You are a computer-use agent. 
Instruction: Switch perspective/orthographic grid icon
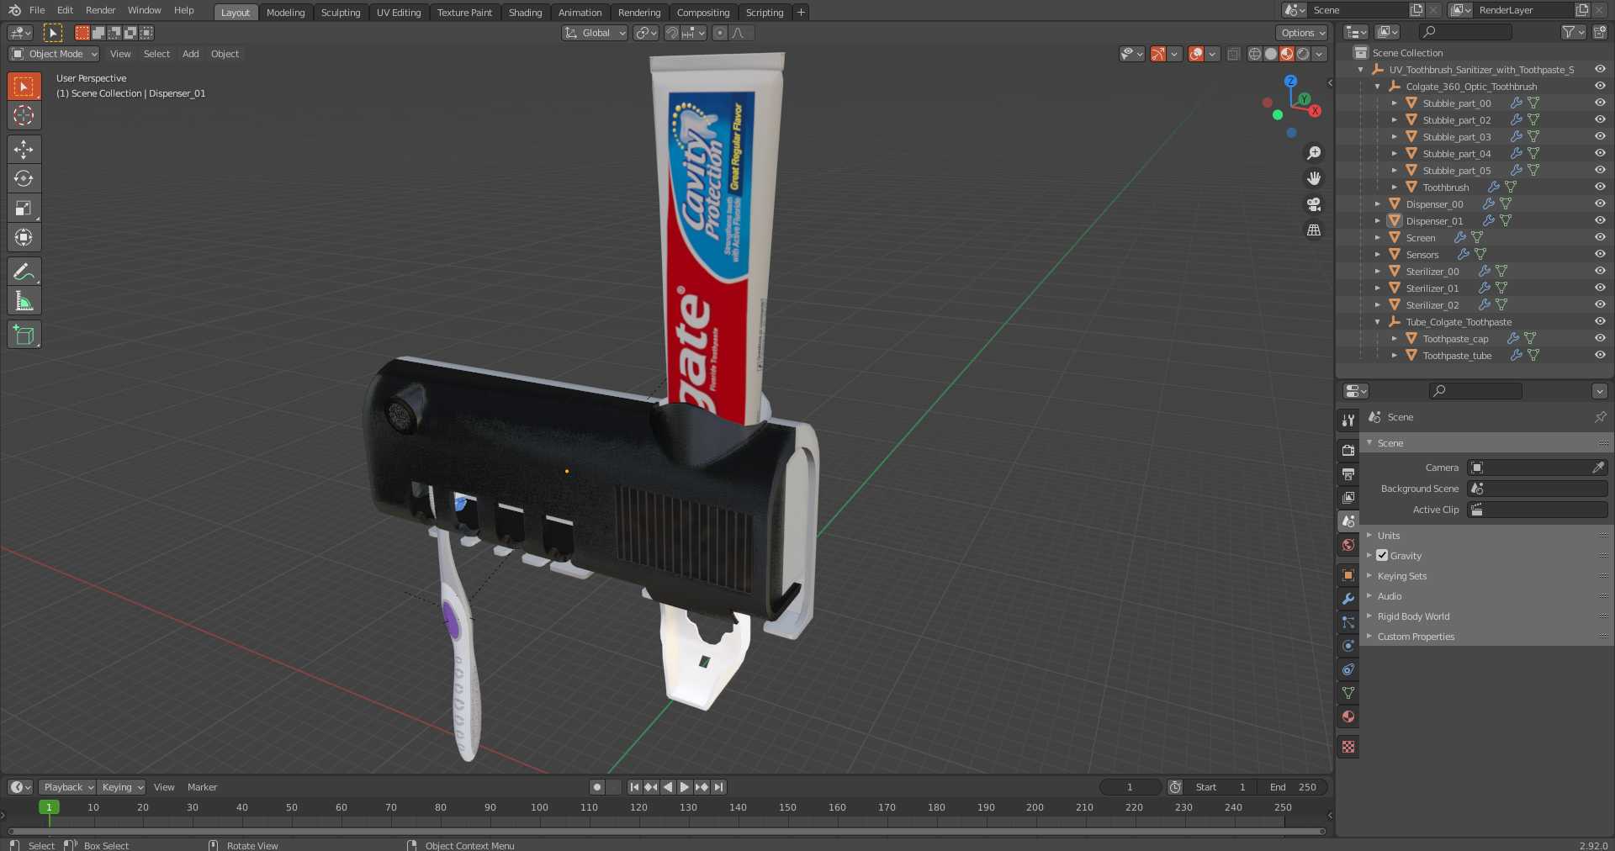(1314, 230)
